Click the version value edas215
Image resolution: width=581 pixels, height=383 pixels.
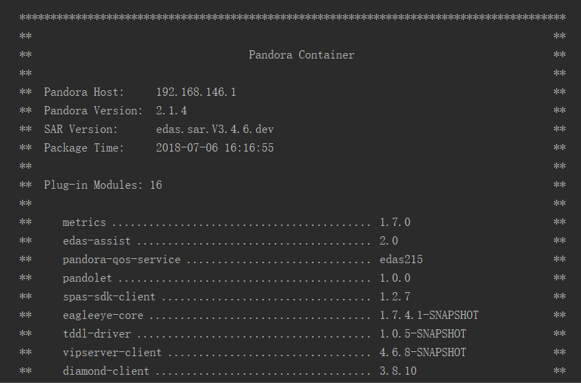[x=401, y=260]
